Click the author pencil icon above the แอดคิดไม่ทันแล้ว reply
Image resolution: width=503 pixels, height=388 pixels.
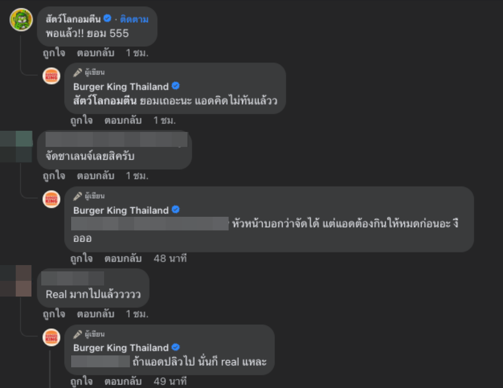[x=78, y=72]
